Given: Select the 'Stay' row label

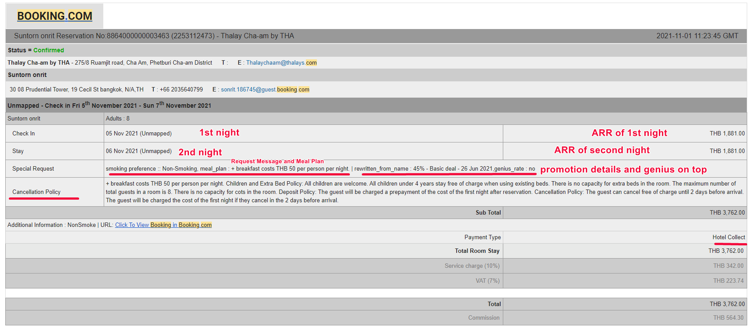Looking at the screenshot, I should 18,151.
